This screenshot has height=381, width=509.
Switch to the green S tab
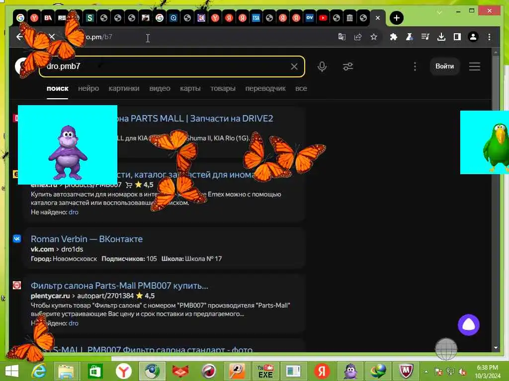(90, 18)
